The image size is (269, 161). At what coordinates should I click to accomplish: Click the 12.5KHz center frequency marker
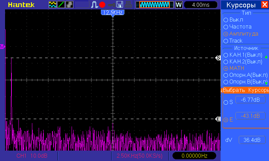click(x=113, y=13)
